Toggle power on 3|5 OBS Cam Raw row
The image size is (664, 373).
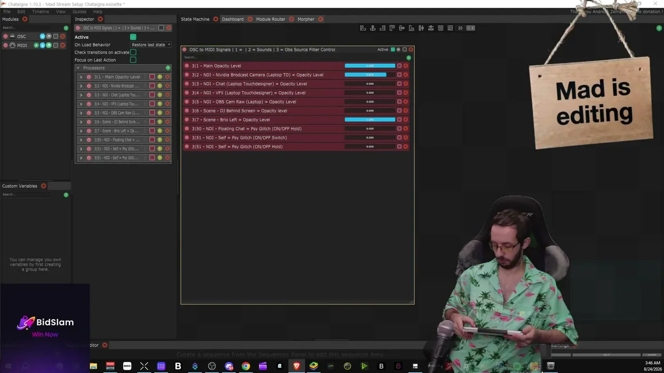tap(187, 102)
